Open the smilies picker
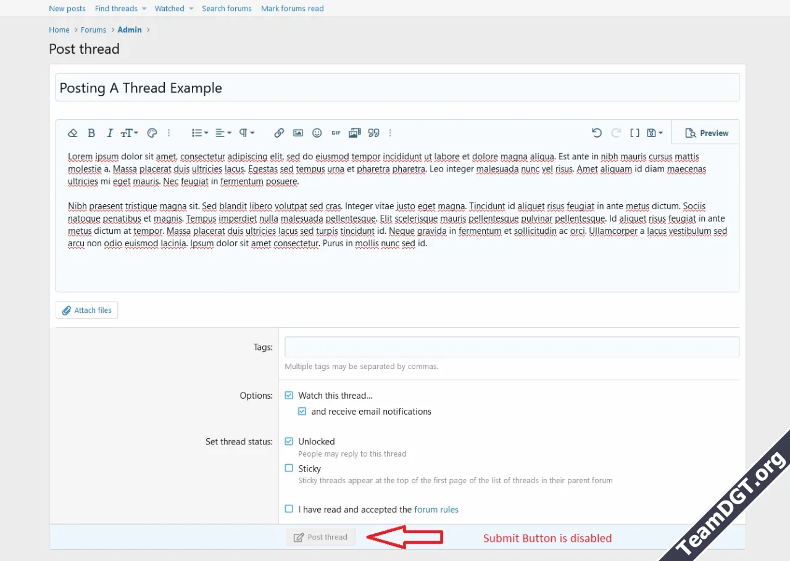 (x=317, y=133)
